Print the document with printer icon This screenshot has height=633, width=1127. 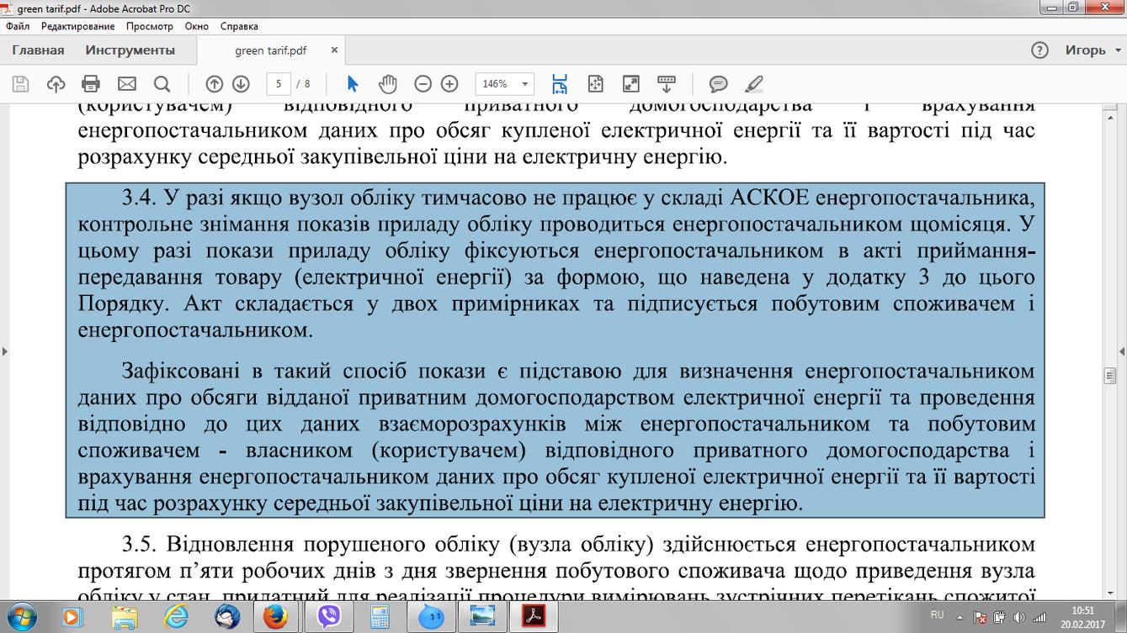[91, 84]
